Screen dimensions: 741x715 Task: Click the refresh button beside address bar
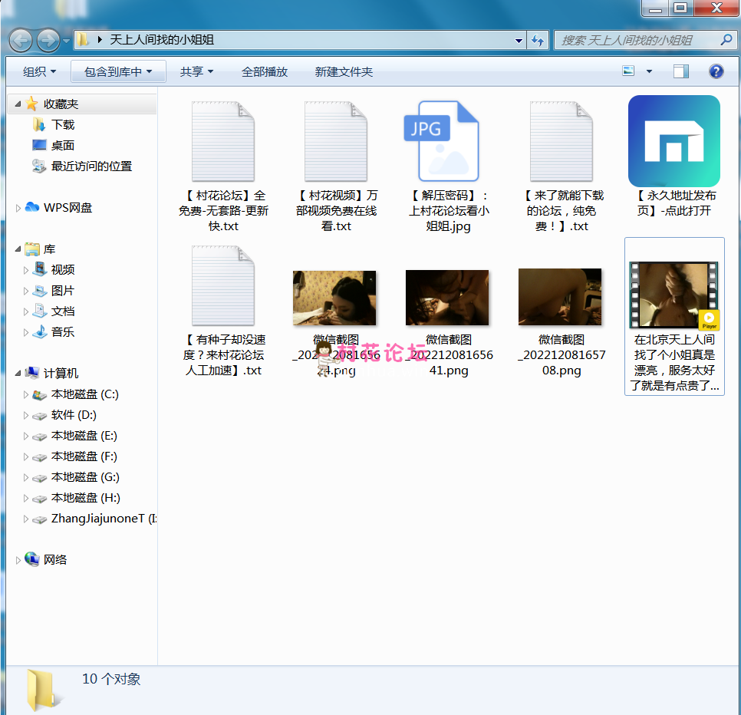[538, 40]
